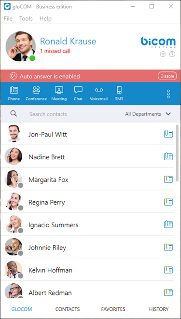Screen dimensions: 181x319
Task: Select contact name Nadine Brett
Action: [47, 157]
